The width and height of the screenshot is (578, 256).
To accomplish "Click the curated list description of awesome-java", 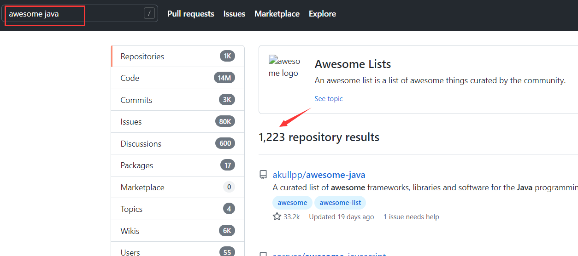I will click(425, 188).
